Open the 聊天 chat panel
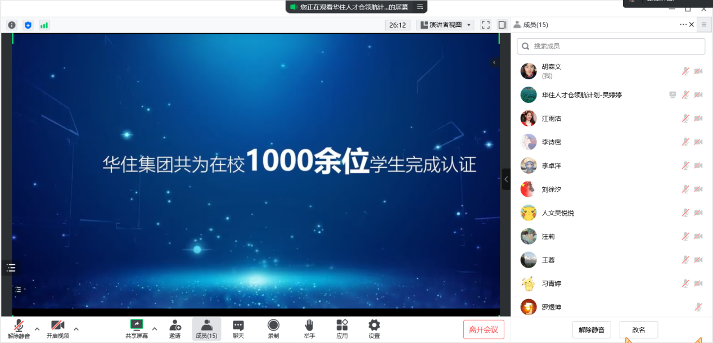 238,329
